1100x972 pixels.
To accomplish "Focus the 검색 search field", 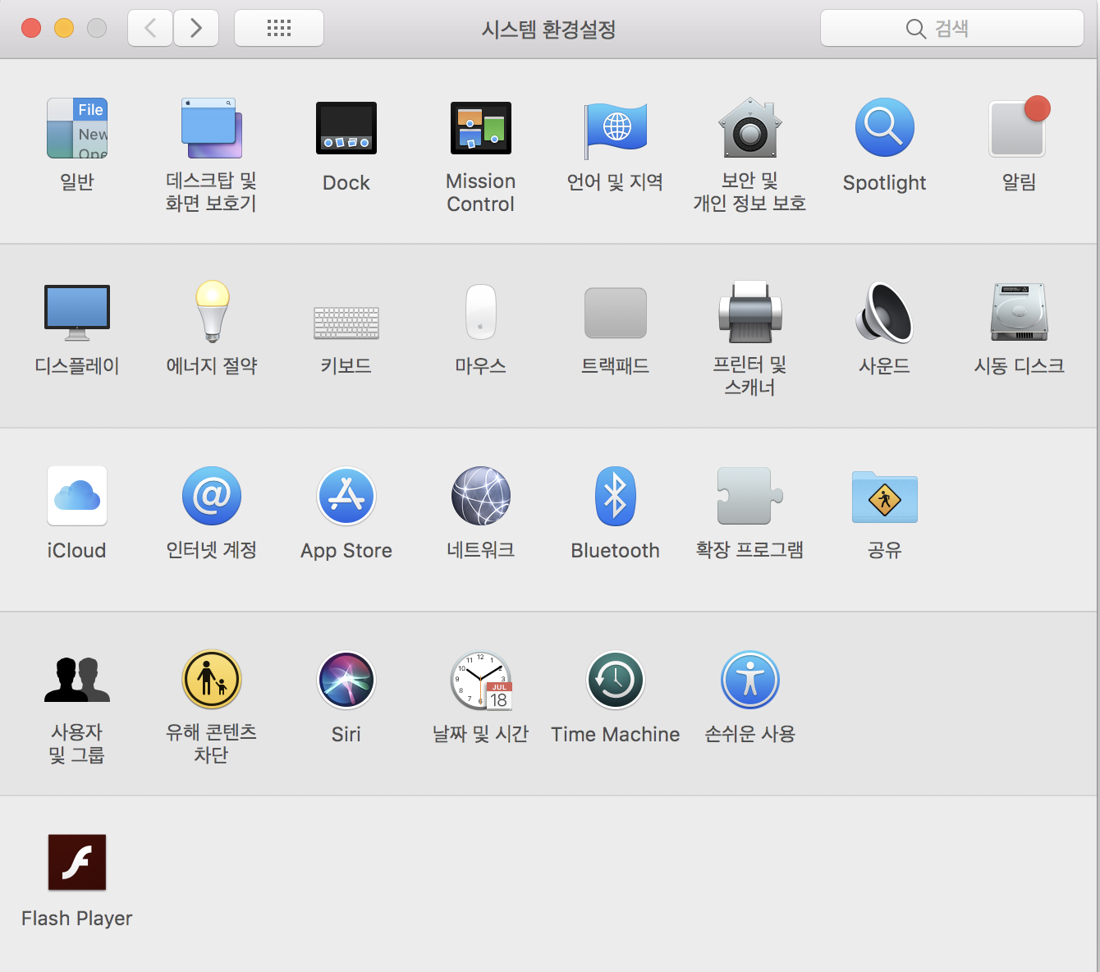I will pyautogui.click(x=952, y=28).
